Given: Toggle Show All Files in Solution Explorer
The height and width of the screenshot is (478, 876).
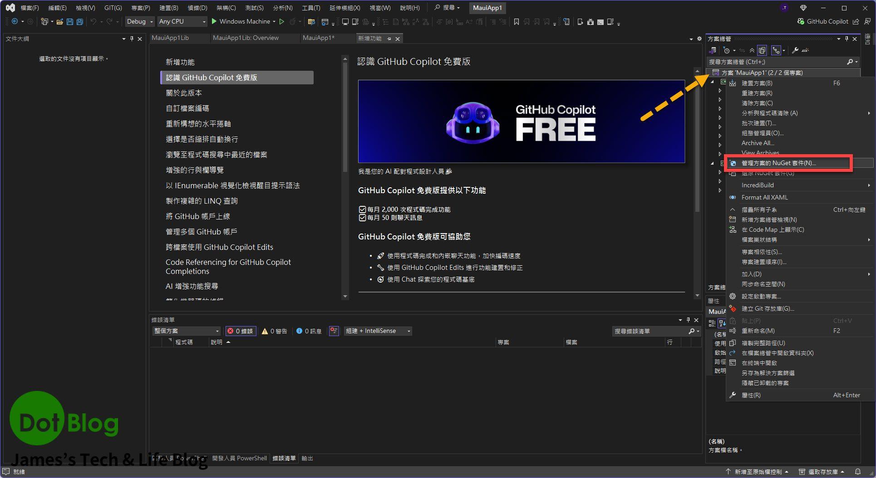Looking at the screenshot, I should click(x=762, y=50).
